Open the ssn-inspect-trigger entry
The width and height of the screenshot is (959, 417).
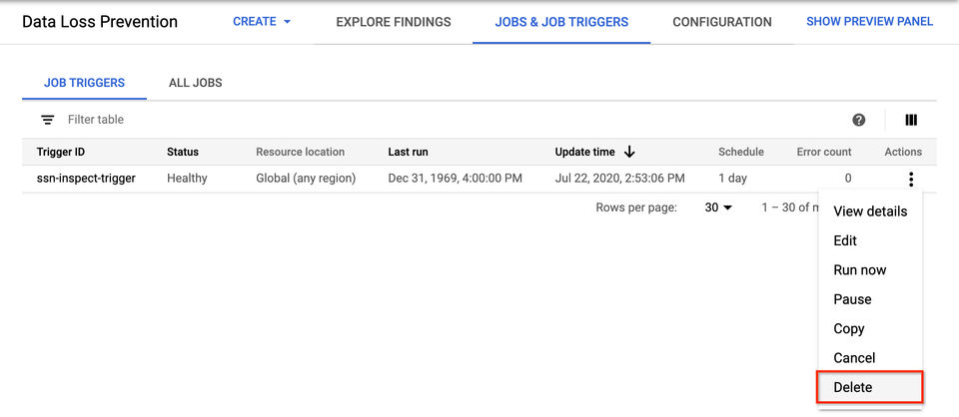pos(86,179)
